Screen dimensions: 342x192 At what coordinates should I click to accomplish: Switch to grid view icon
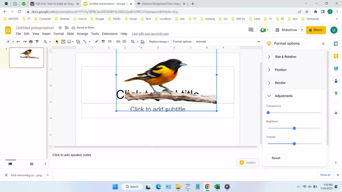(x=32, y=164)
